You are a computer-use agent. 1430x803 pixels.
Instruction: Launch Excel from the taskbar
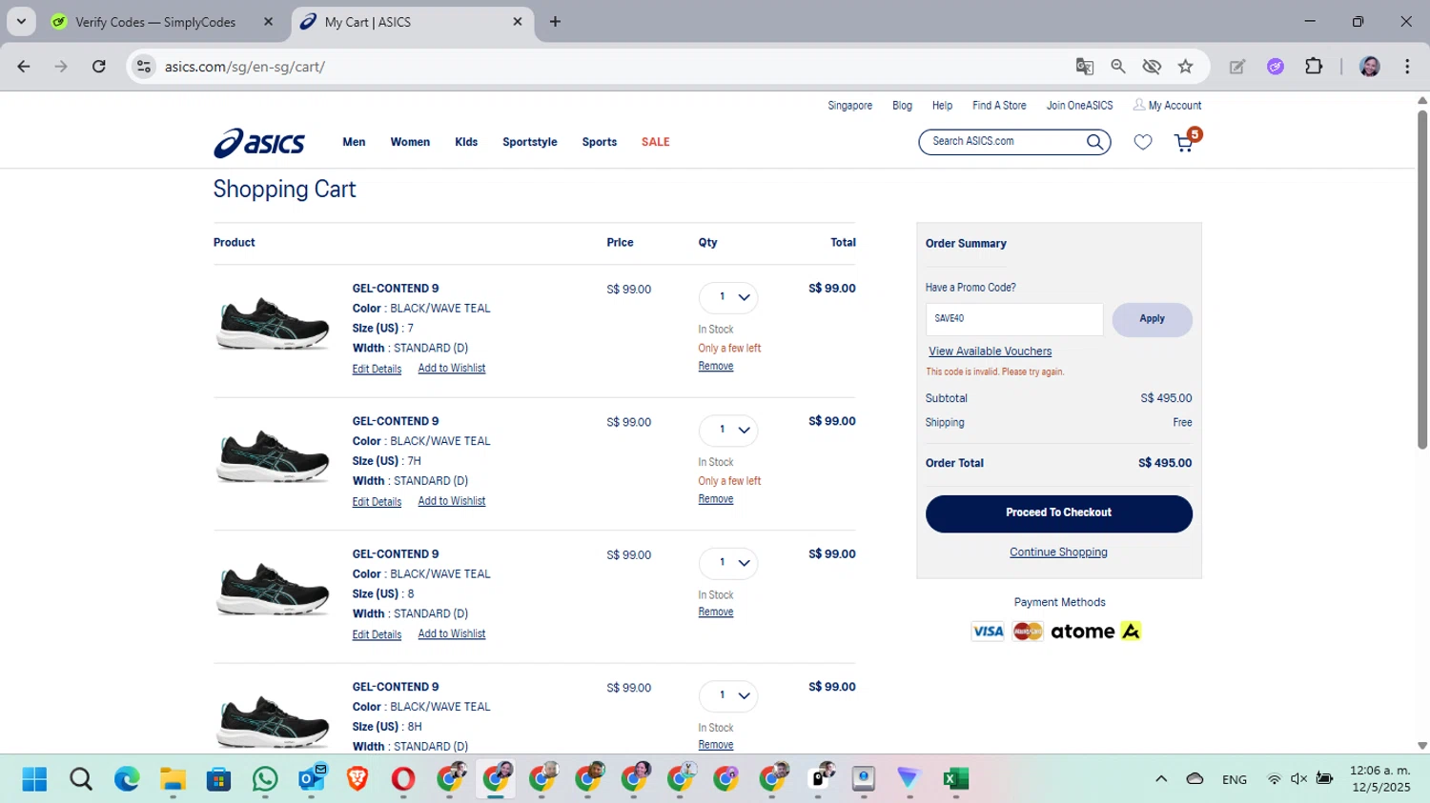(x=955, y=779)
